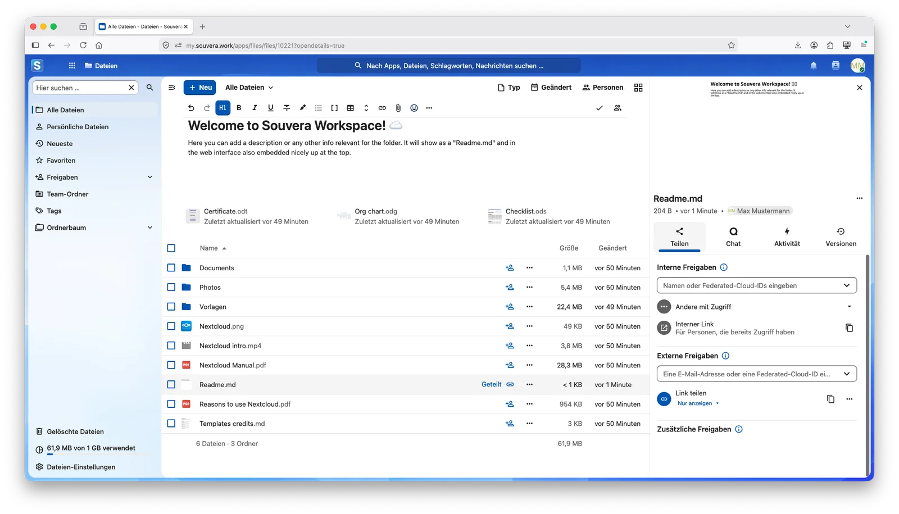The image size is (899, 514).
Task: Click share icon for Documents folder
Action: [510, 268]
